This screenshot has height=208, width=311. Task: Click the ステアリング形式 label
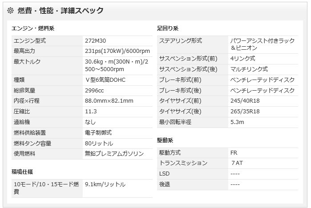click(181, 41)
